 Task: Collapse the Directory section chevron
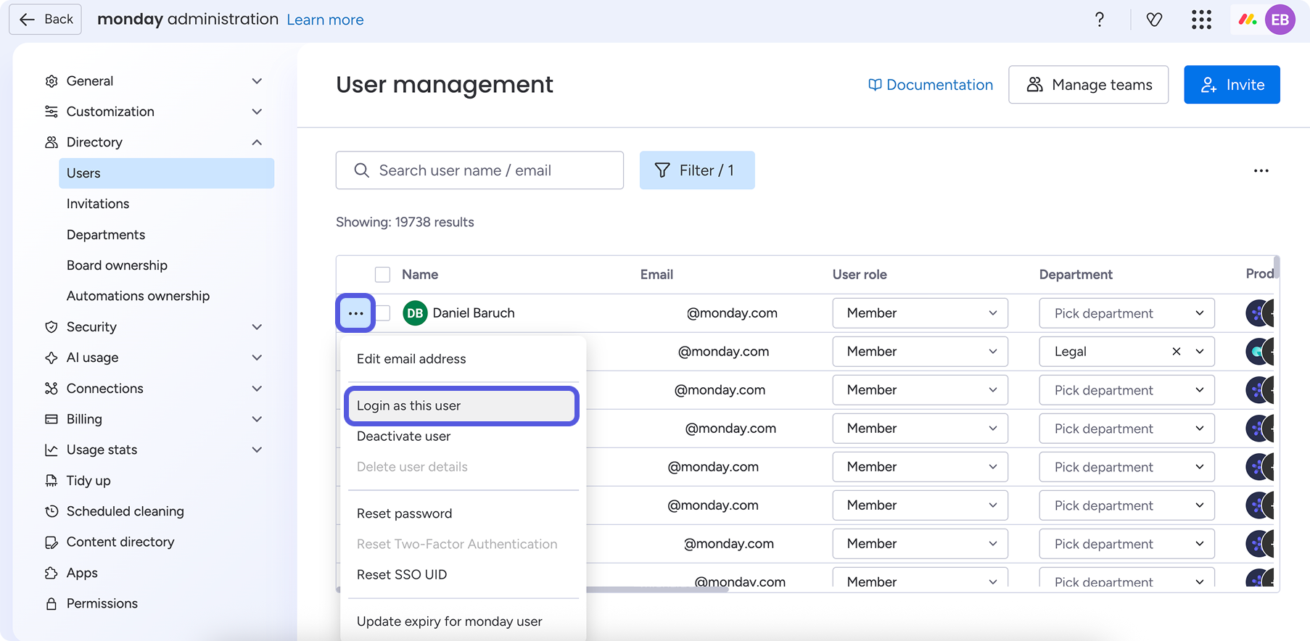click(x=257, y=142)
